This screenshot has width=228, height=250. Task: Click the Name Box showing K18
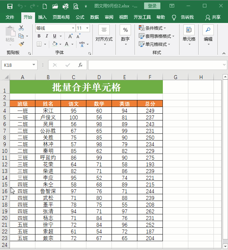[17, 65]
